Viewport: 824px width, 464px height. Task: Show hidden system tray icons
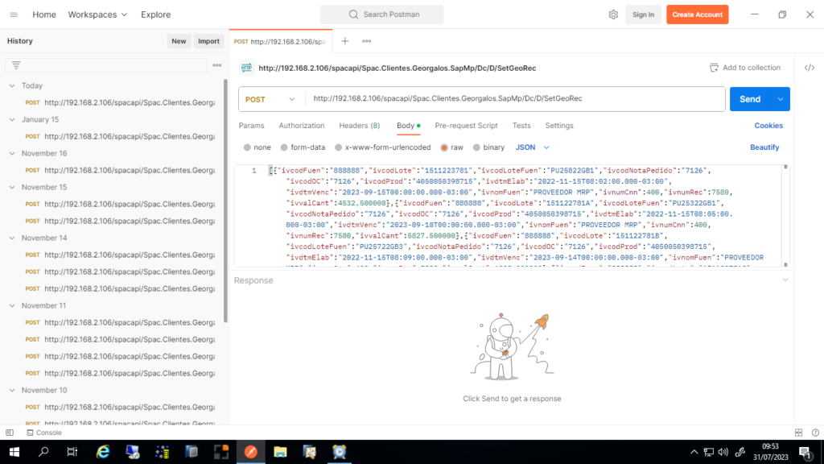694,452
